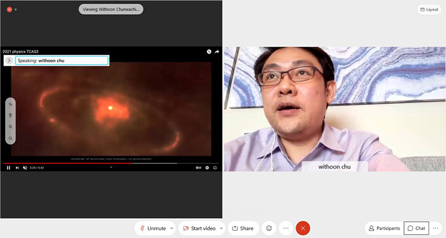The image size is (446, 238).
Task: Open panel options ellipsis beside Chat
Action: click(436, 228)
